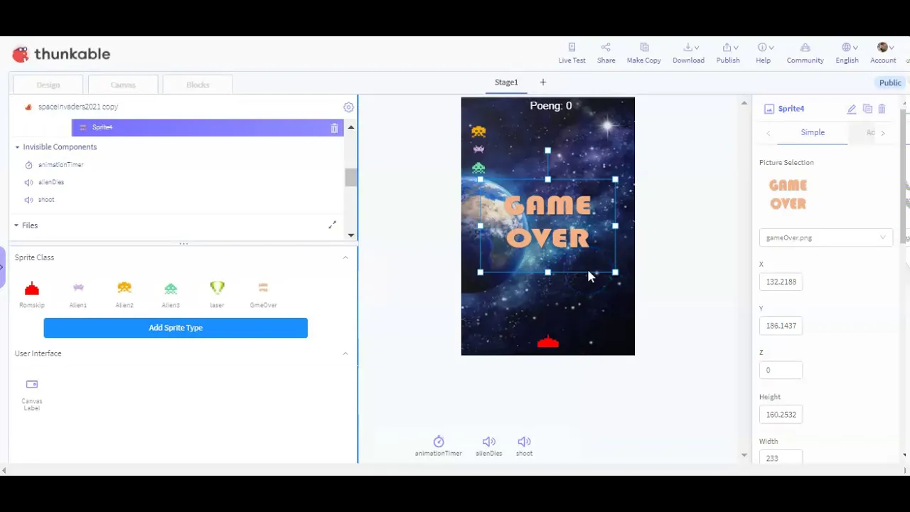Click the tree scroll down arrow
This screenshot has width=910, height=512.
point(351,235)
